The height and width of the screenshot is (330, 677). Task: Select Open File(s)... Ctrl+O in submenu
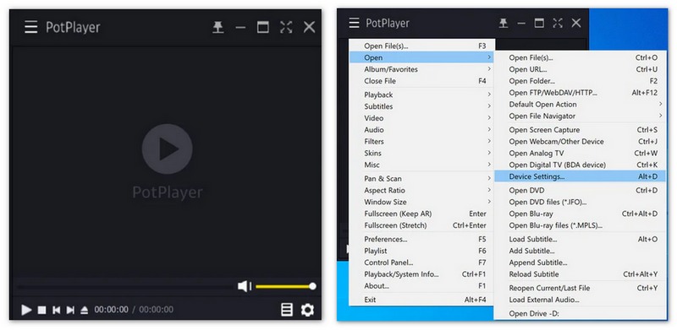coord(580,57)
